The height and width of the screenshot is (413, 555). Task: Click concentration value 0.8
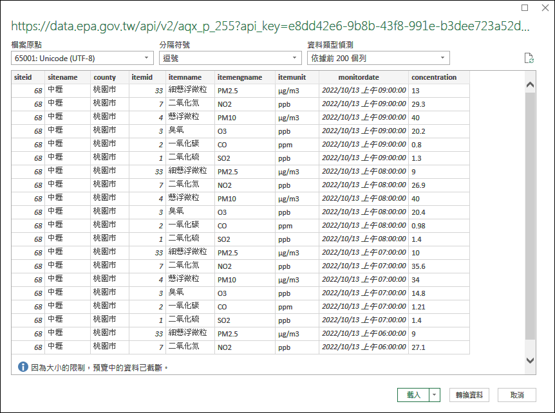tap(417, 145)
